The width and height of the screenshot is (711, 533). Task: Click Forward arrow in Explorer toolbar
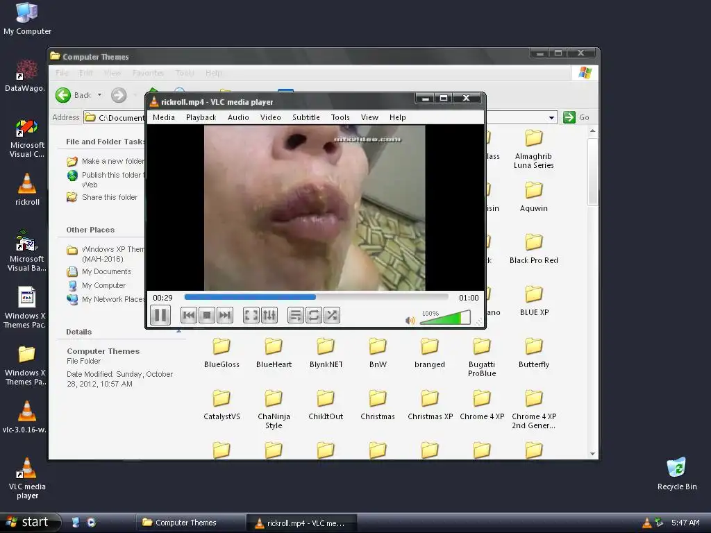pos(119,95)
